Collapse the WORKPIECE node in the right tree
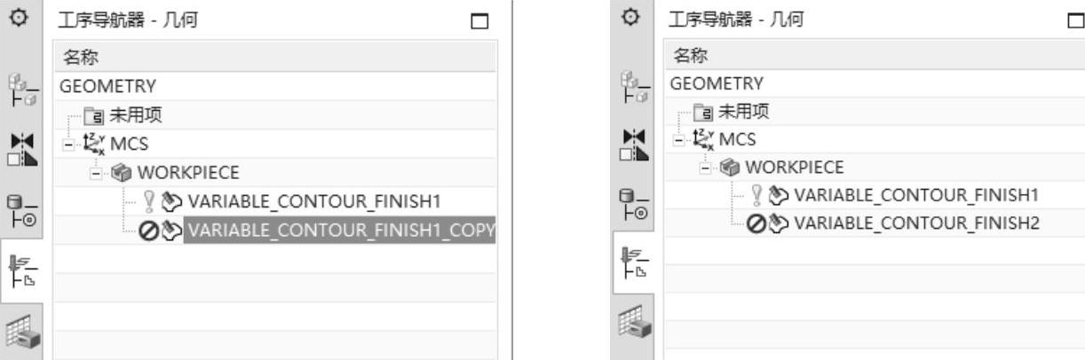The width and height of the screenshot is (1085, 360). [x=704, y=168]
